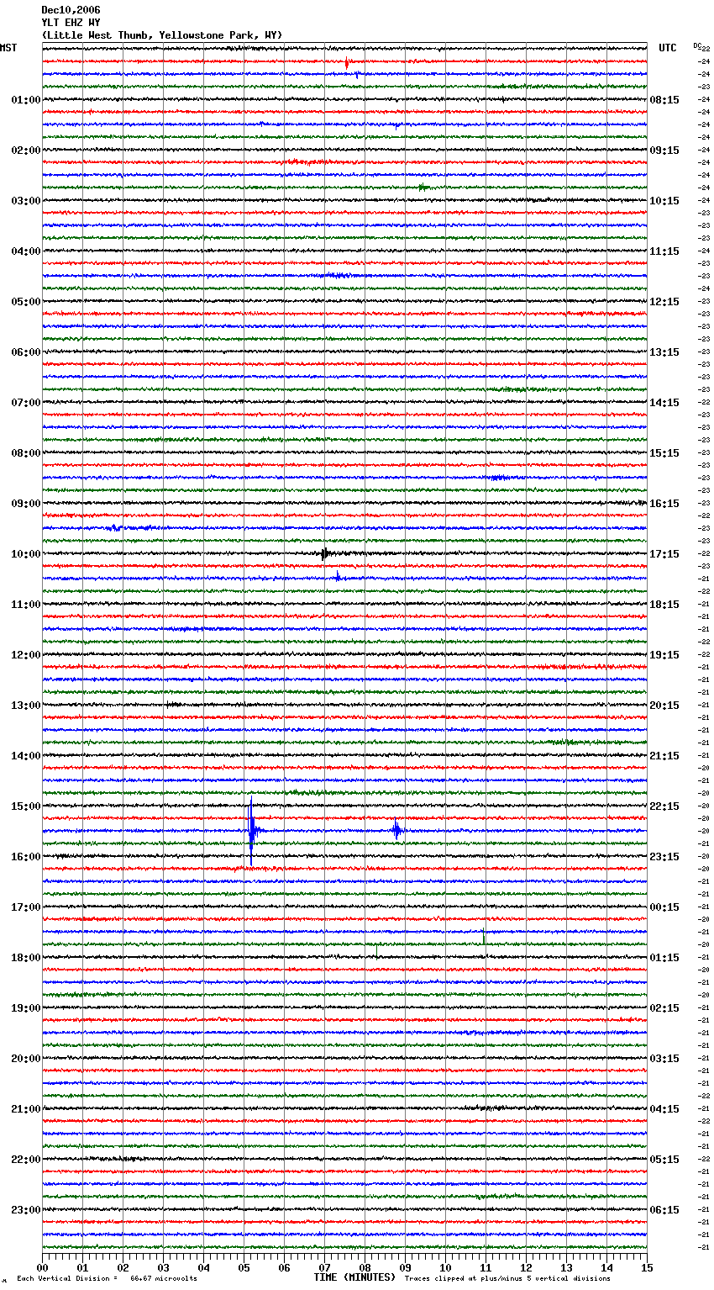Click the UTC timezone label
Image resolution: width=714 pixels, height=1290 pixels.
tap(668, 48)
